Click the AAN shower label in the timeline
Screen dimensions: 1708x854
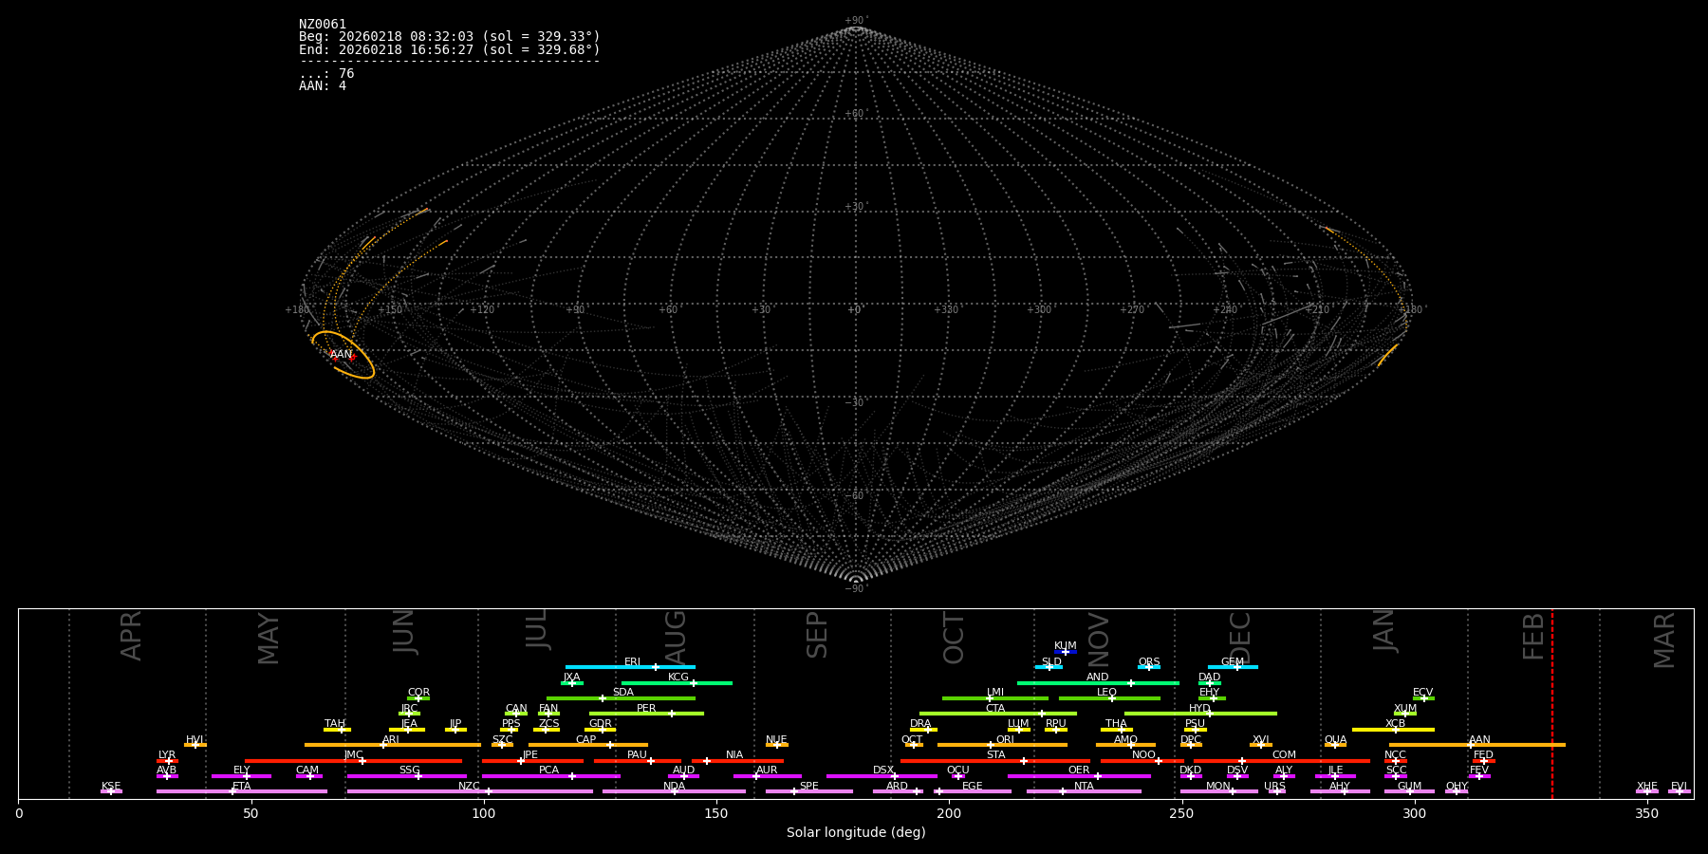[1479, 740]
